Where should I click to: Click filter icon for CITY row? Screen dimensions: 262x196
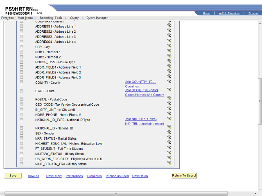(x=169, y=45)
